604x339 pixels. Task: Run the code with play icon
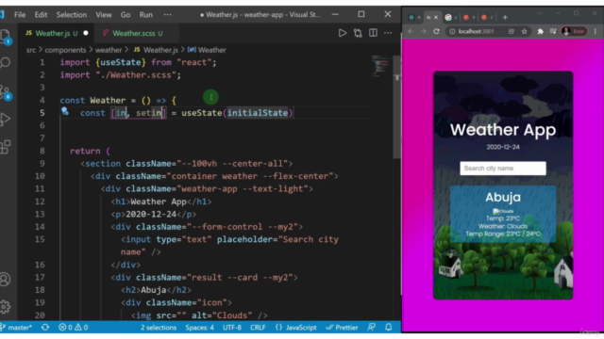point(342,33)
